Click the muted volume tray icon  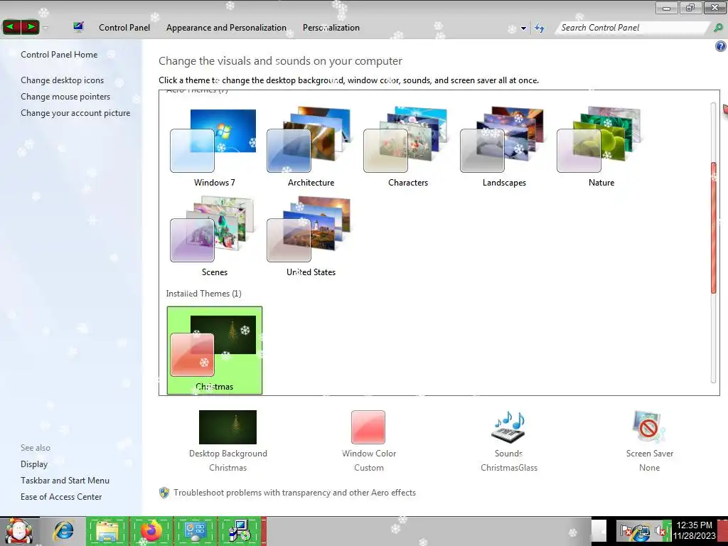coord(660,530)
